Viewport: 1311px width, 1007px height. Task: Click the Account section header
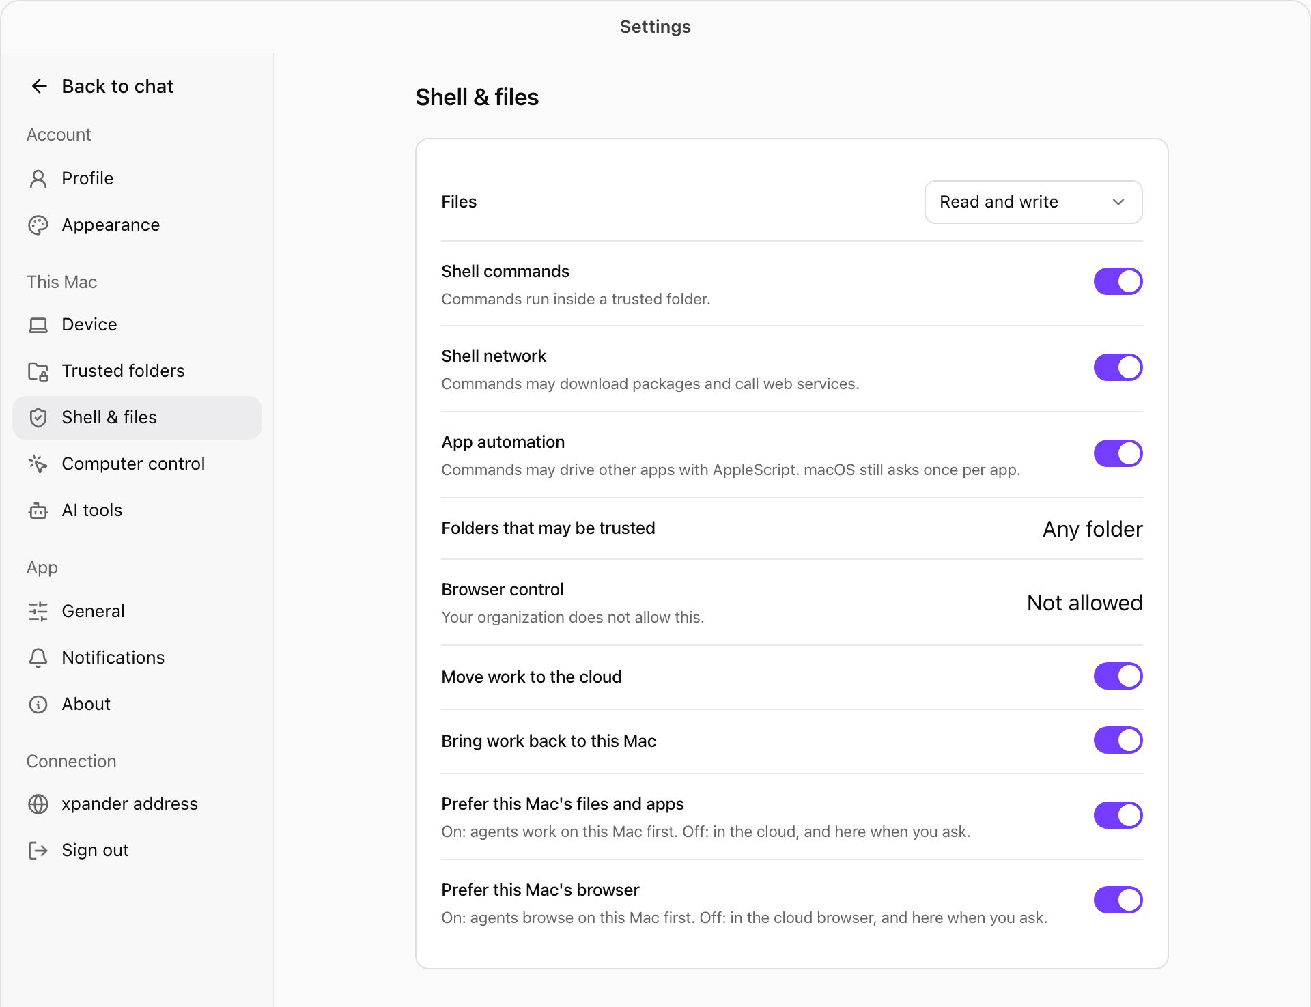coord(59,135)
